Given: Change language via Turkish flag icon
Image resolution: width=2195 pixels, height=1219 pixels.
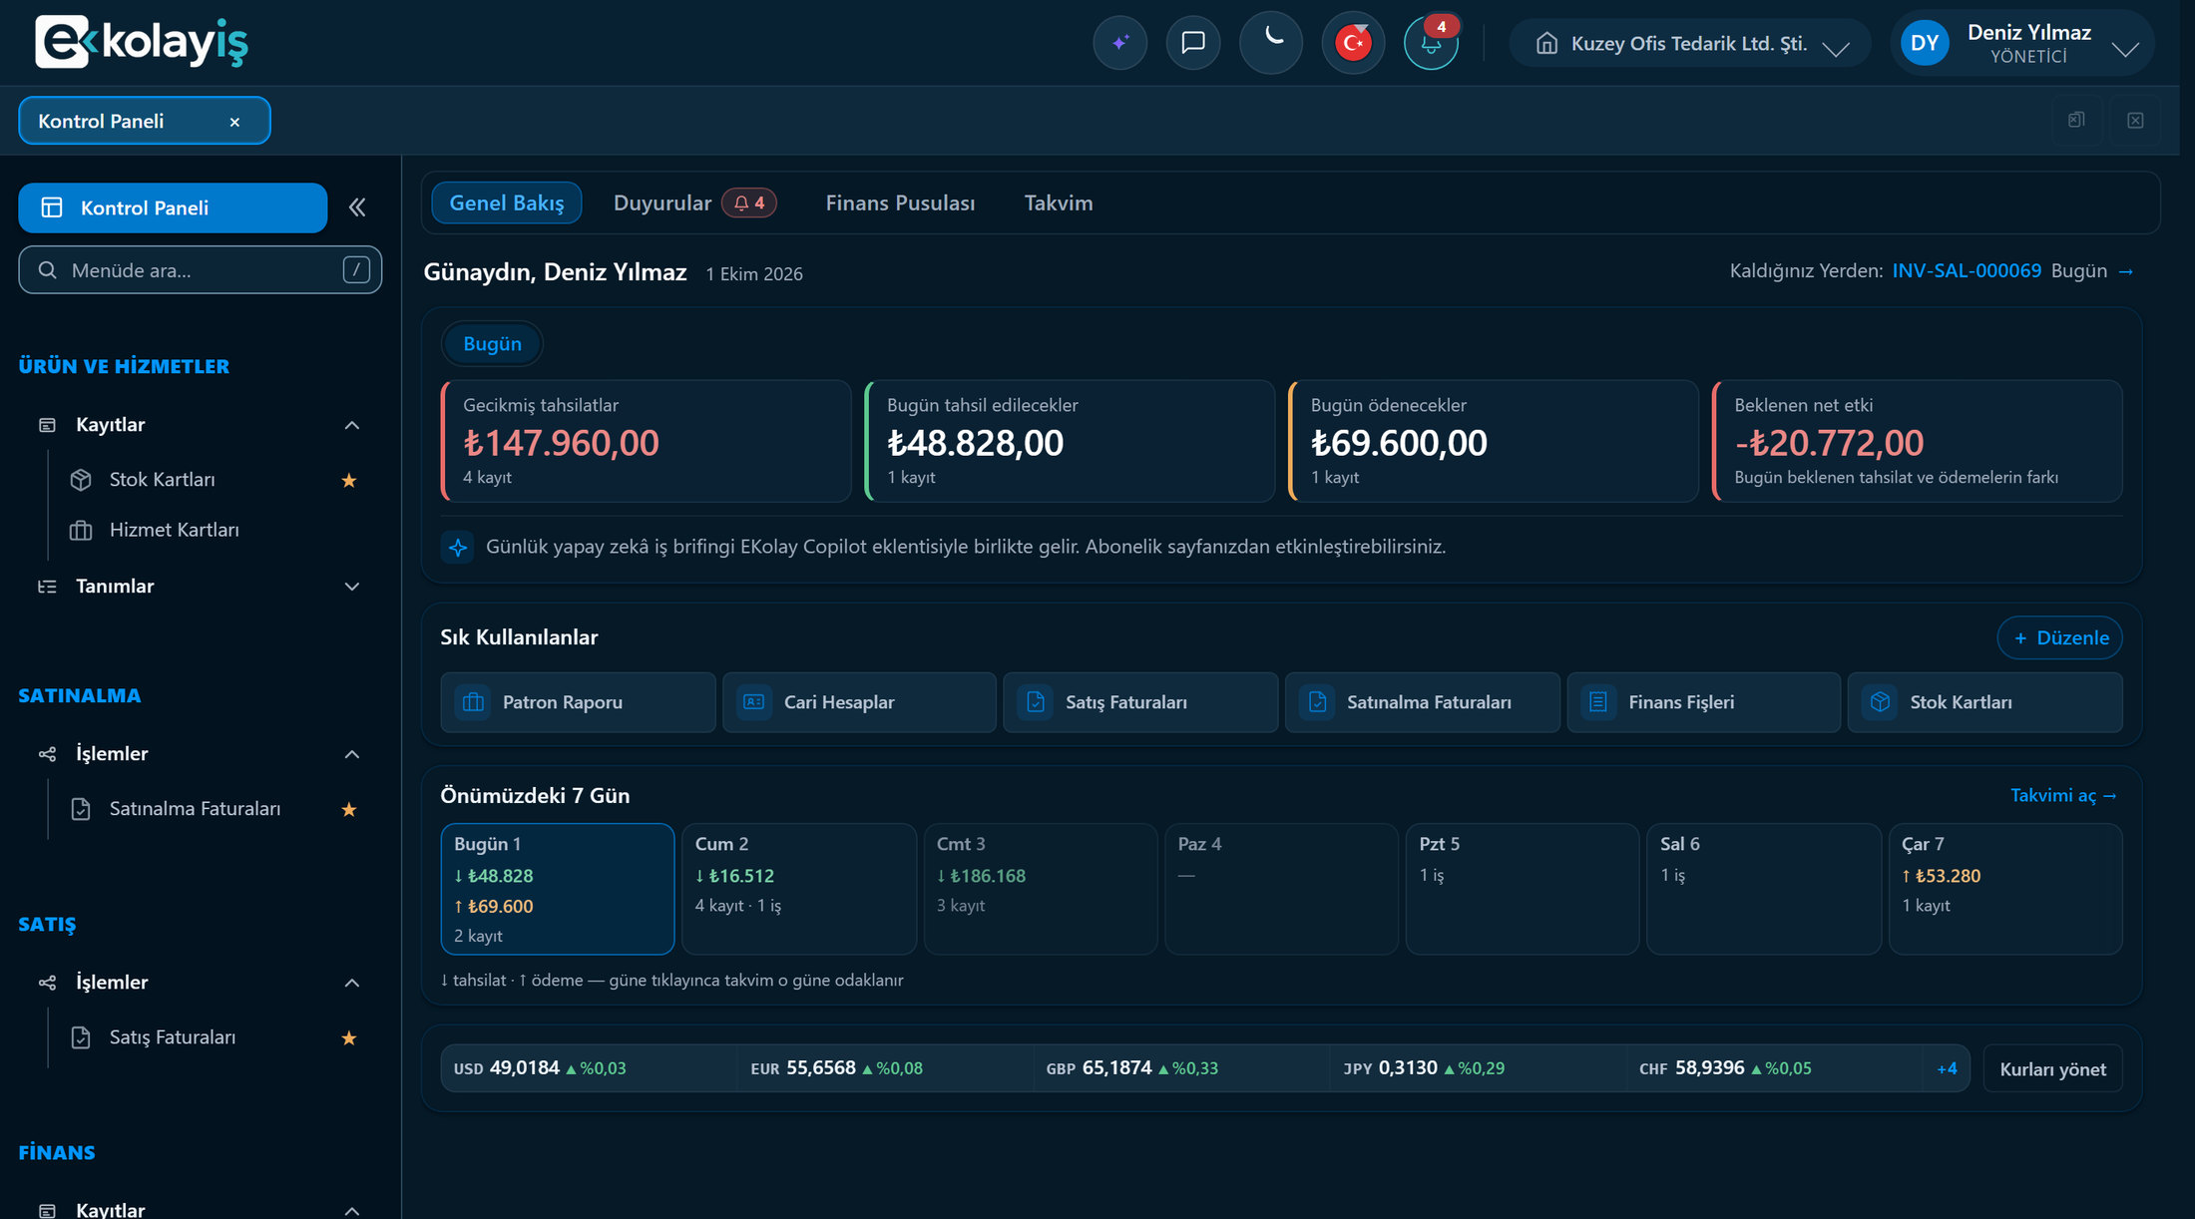Looking at the screenshot, I should pos(1353,43).
